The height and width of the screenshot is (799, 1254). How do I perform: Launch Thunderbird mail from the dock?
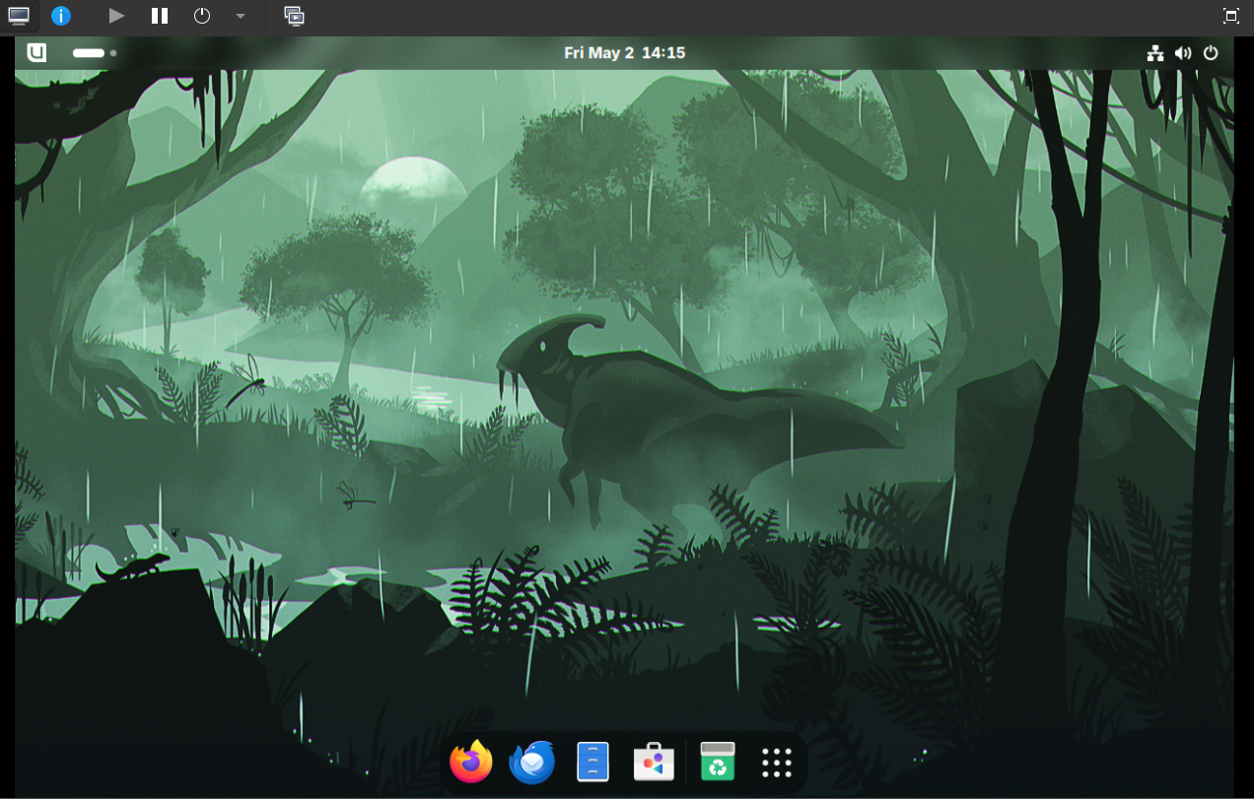coord(532,762)
